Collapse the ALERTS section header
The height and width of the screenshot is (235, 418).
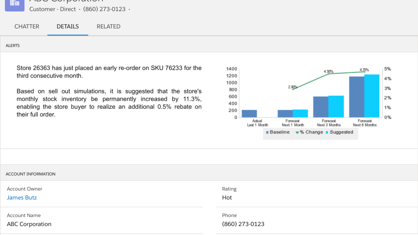point(12,45)
